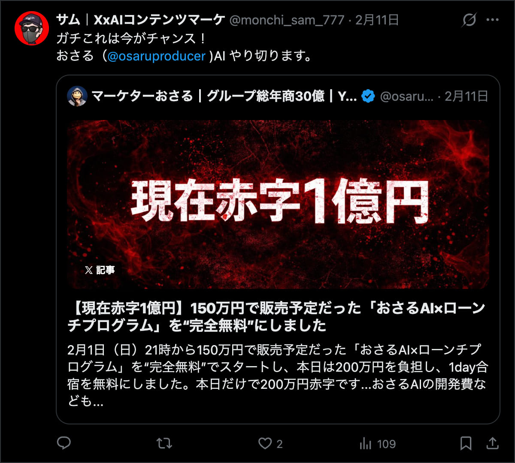Click the article preview text starting 2月1日
The width and height of the screenshot is (515, 463).
278,375
